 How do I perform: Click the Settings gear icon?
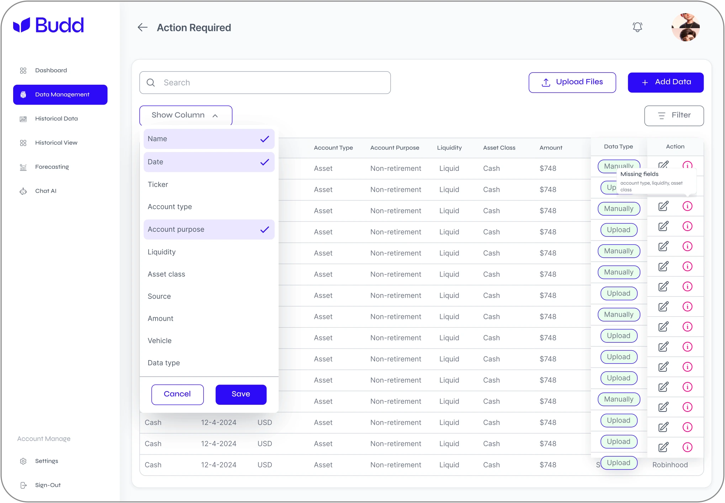click(x=23, y=461)
